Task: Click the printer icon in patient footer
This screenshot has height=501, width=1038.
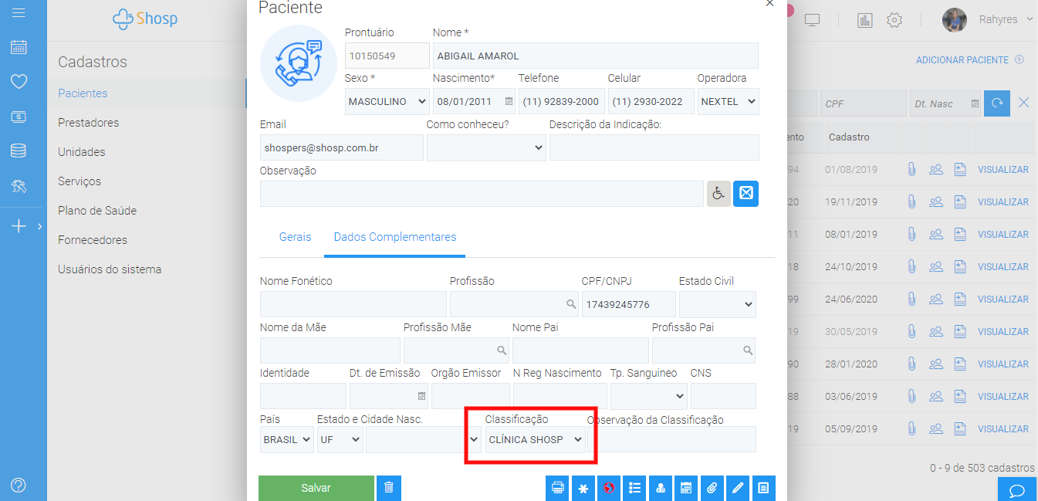Action: tap(558, 488)
